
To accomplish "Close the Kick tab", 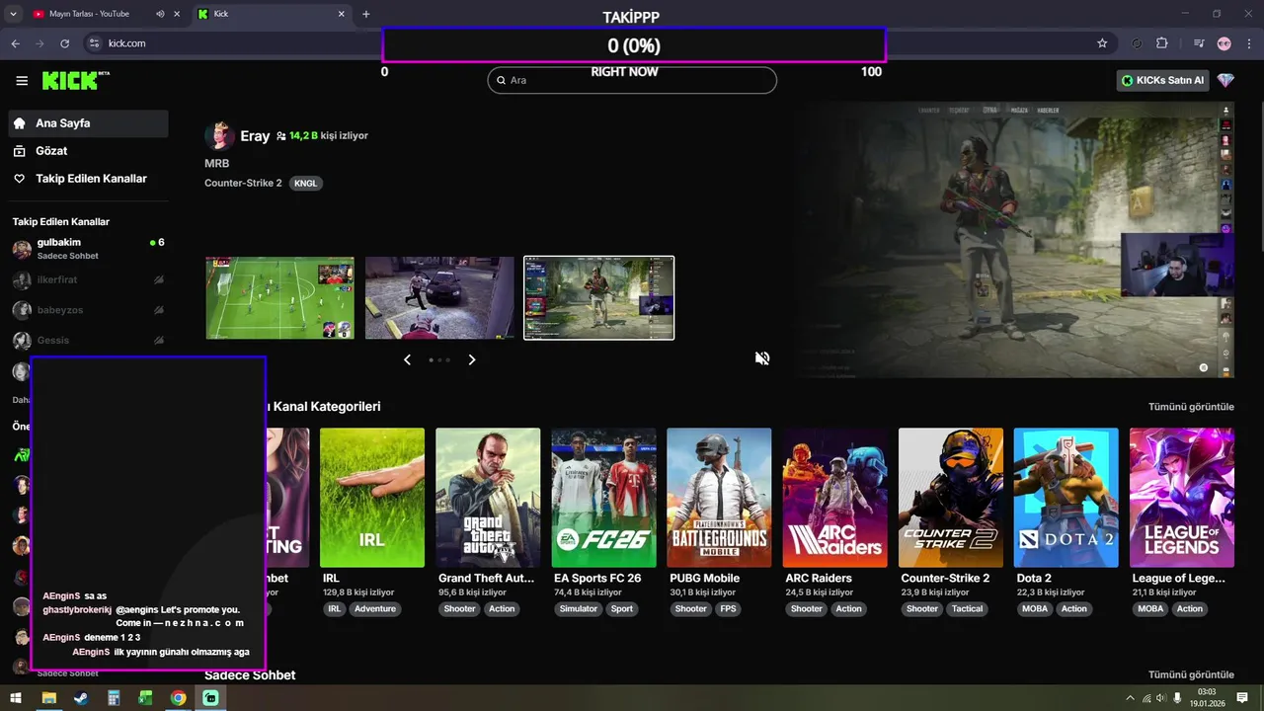I will click(342, 14).
